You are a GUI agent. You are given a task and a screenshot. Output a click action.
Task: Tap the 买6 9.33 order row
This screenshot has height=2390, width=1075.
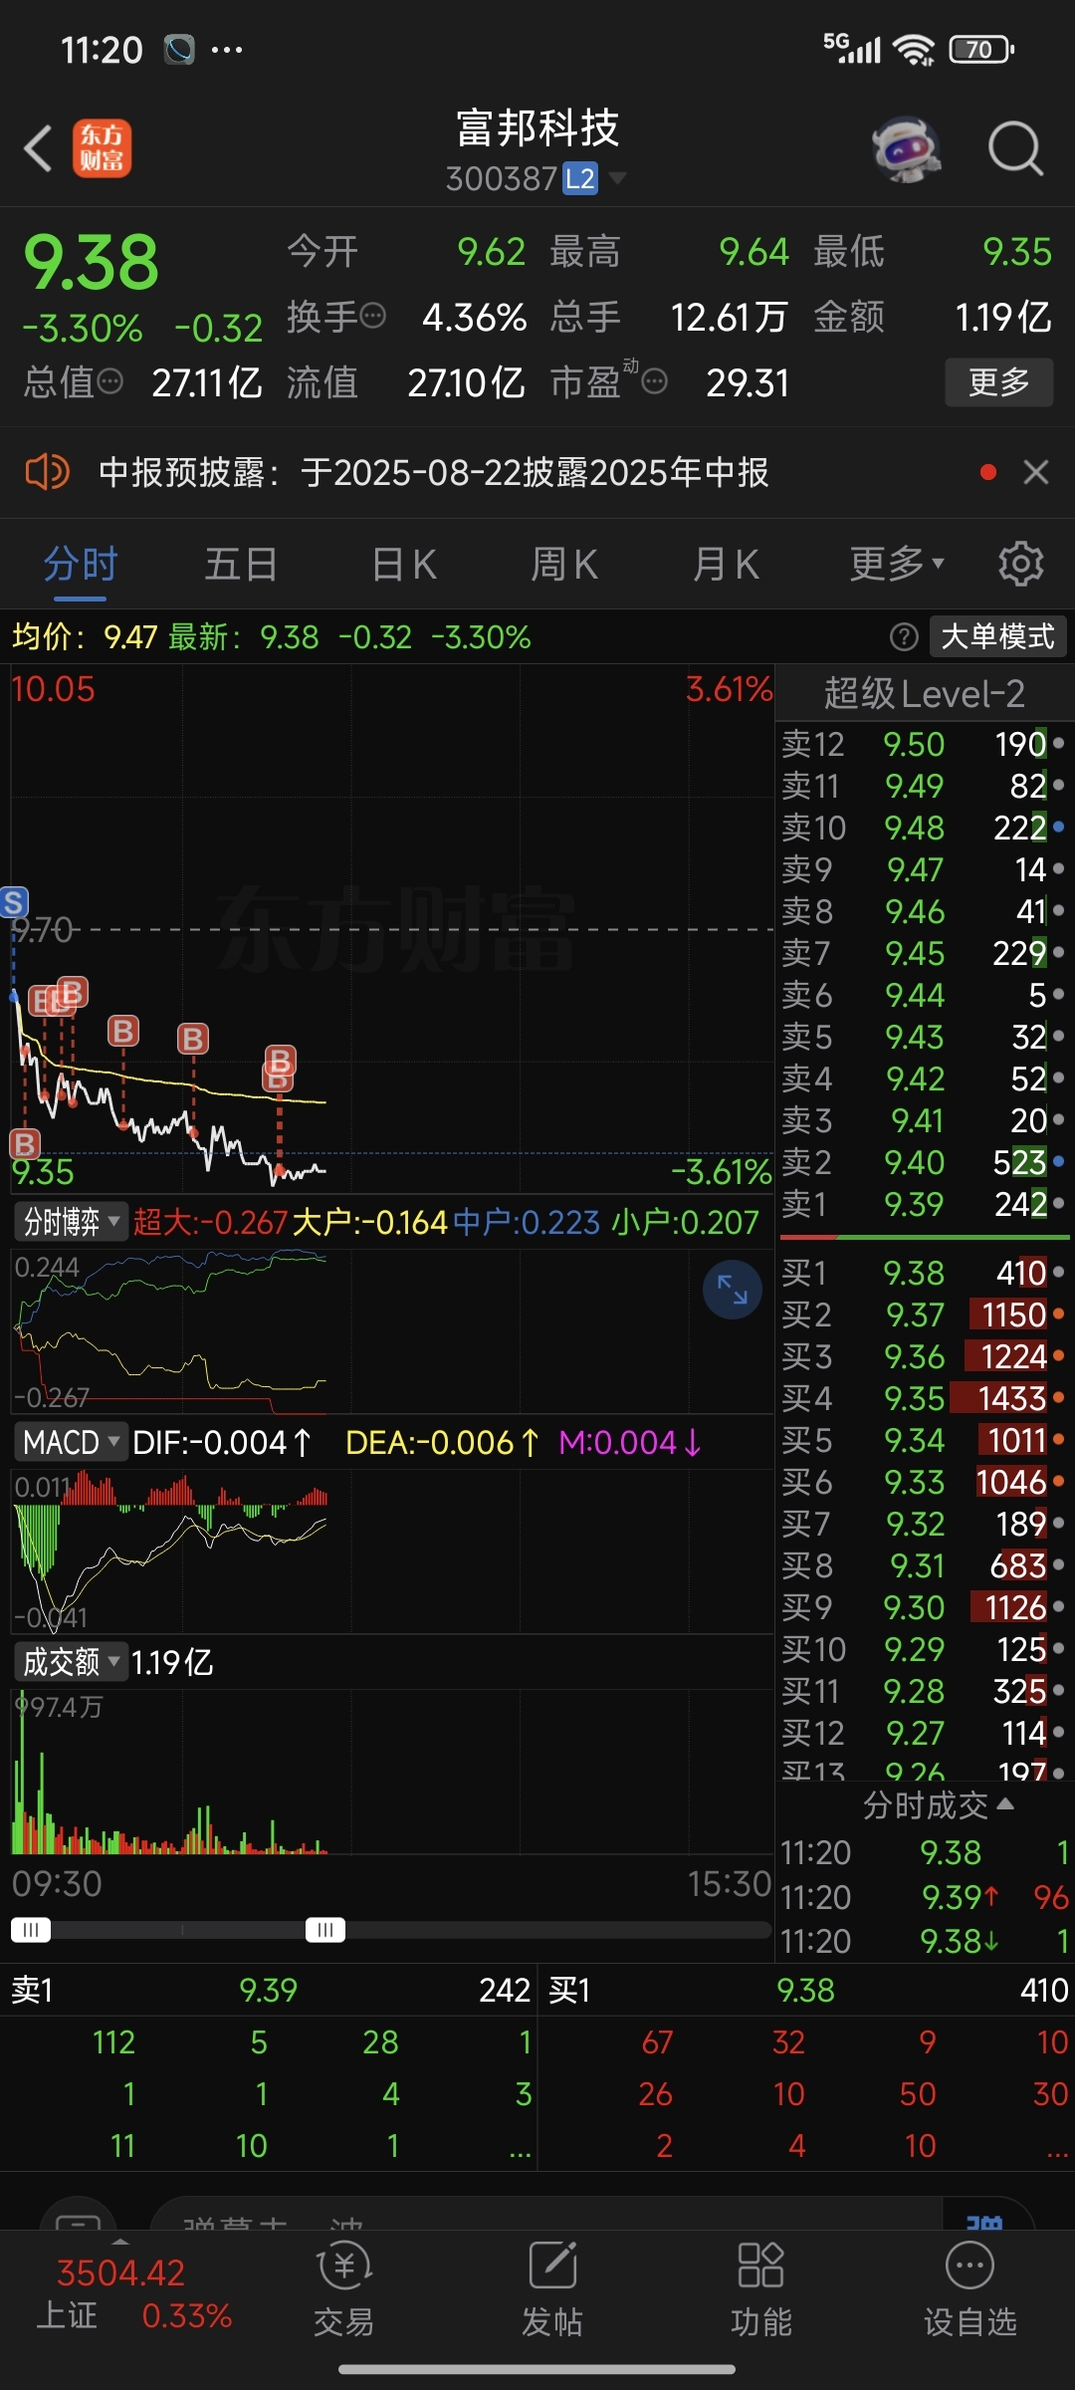coord(924,1482)
